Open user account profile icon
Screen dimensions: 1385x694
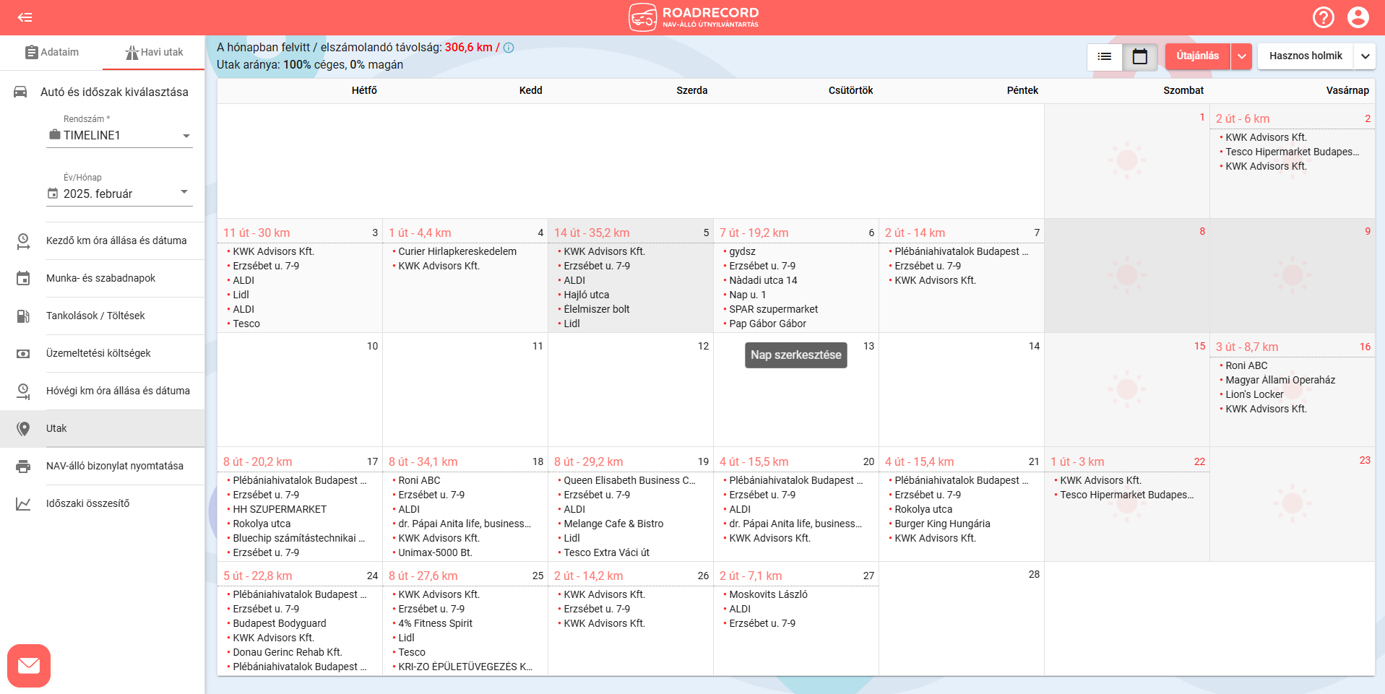point(1358,17)
